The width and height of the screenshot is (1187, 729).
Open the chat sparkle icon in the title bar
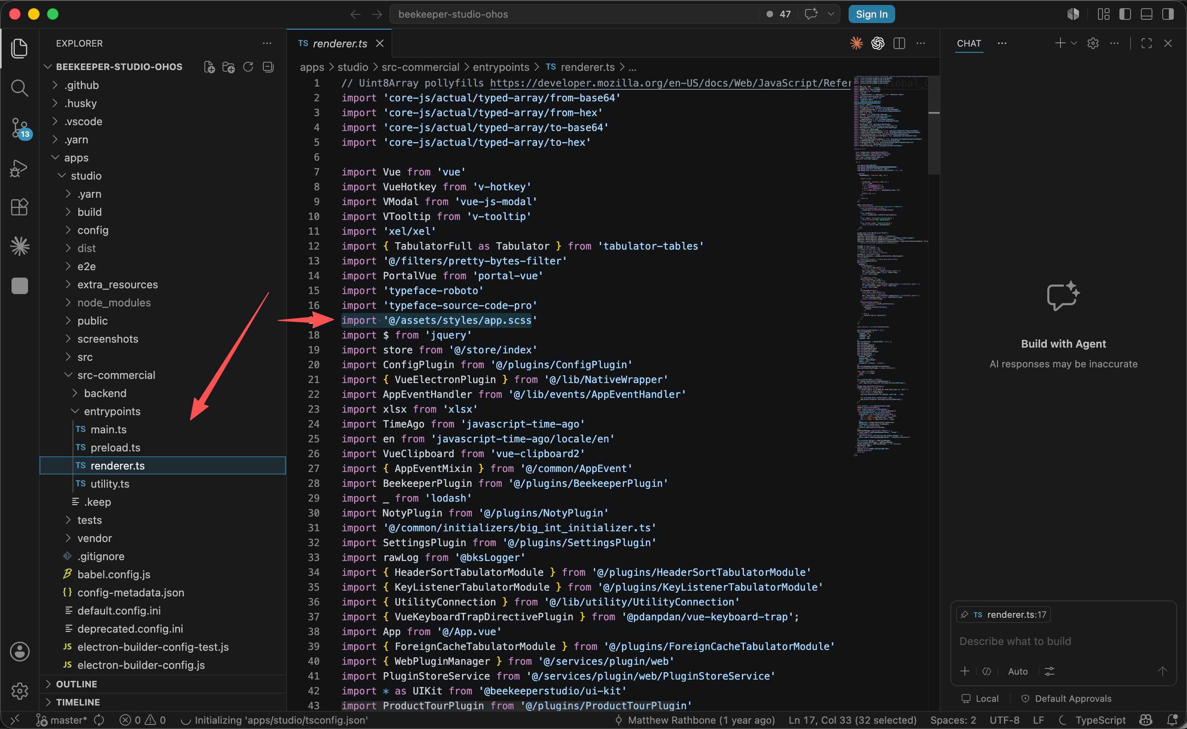point(811,14)
